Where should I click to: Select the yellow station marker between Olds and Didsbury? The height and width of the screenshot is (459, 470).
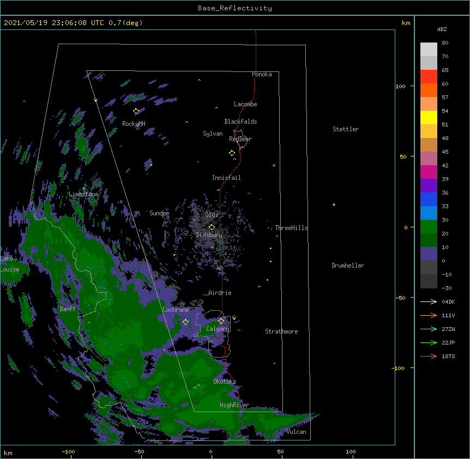[212, 227]
